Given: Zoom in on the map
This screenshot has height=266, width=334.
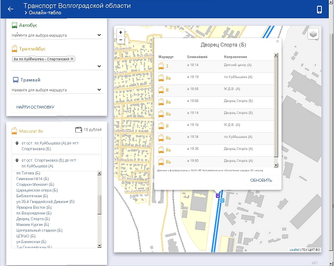Looking at the screenshot, I should tap(121, 32).
